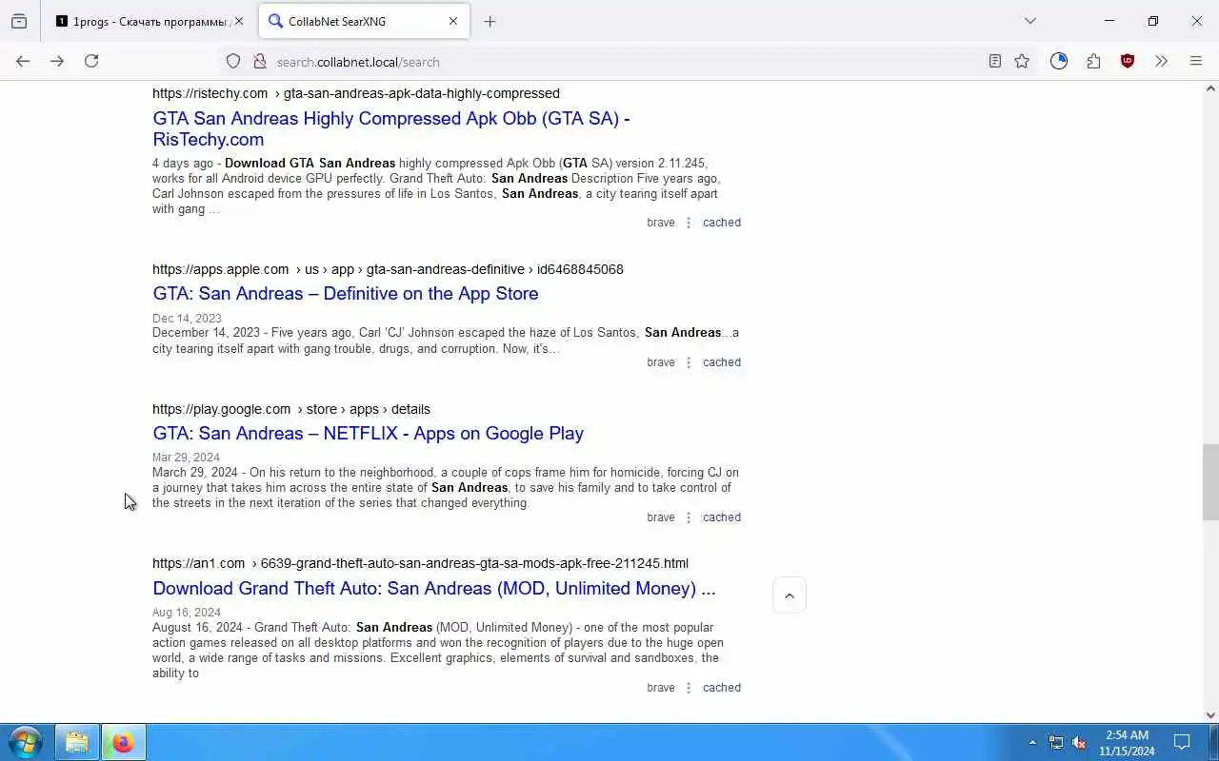1219x761 pixels.
Task: Open tracking protection shield icon
Action: [233, 61]
